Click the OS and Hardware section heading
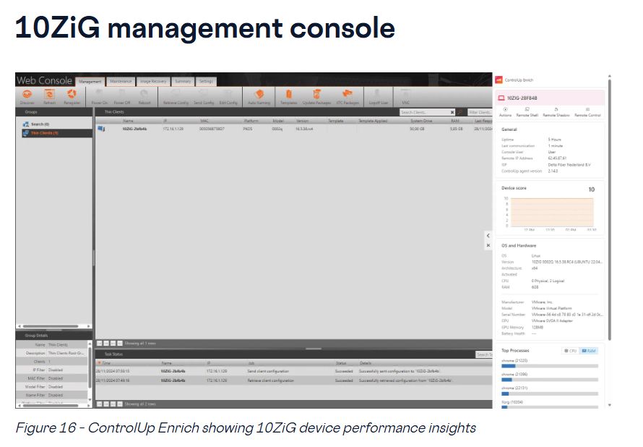This screenshot has width=643, height=447. (519, 245)
